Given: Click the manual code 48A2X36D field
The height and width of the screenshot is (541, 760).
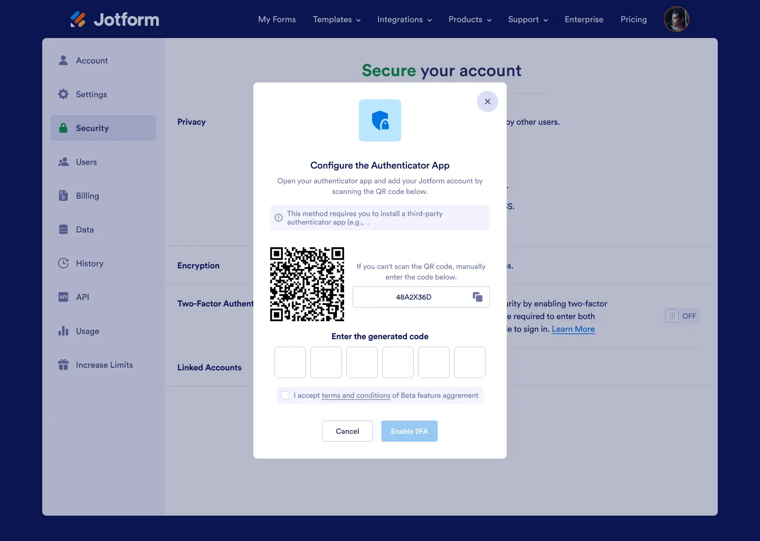Looking at the screenshot, I should pyautogui.click(x=421, y=297).
